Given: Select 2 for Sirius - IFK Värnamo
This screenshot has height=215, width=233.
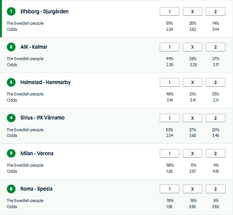Looking at the screenshot, I should tap(215, 118).
